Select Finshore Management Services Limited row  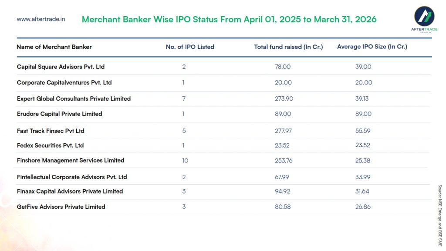tap(71, 161)
